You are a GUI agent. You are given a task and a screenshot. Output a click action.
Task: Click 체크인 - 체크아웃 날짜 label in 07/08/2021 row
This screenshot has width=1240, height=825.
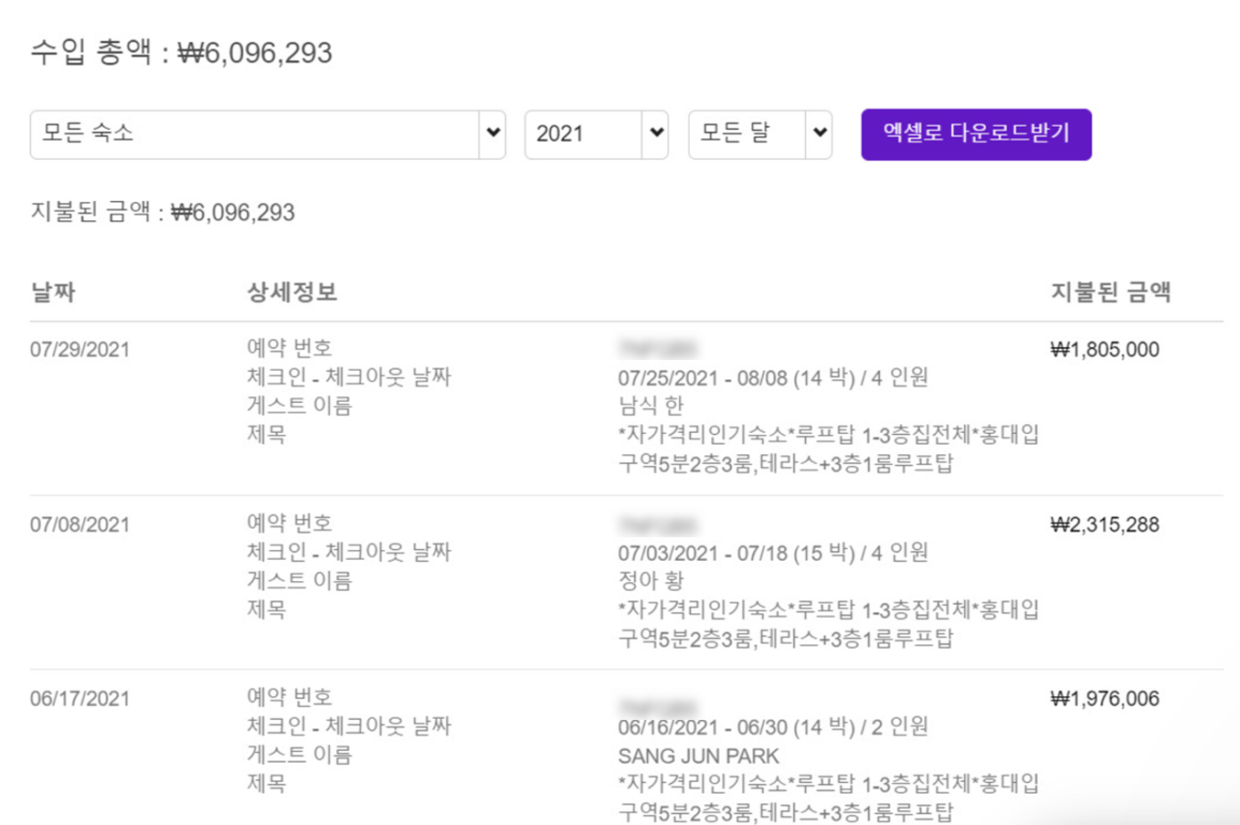(x=349, y=552)
